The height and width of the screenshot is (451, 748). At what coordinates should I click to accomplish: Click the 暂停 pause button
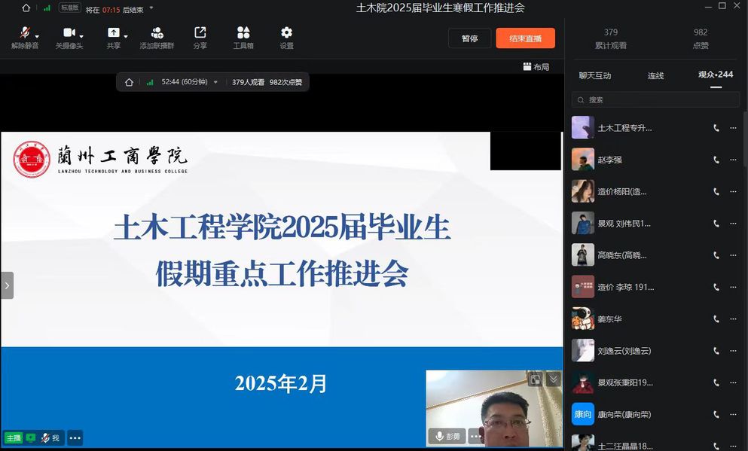469,38
